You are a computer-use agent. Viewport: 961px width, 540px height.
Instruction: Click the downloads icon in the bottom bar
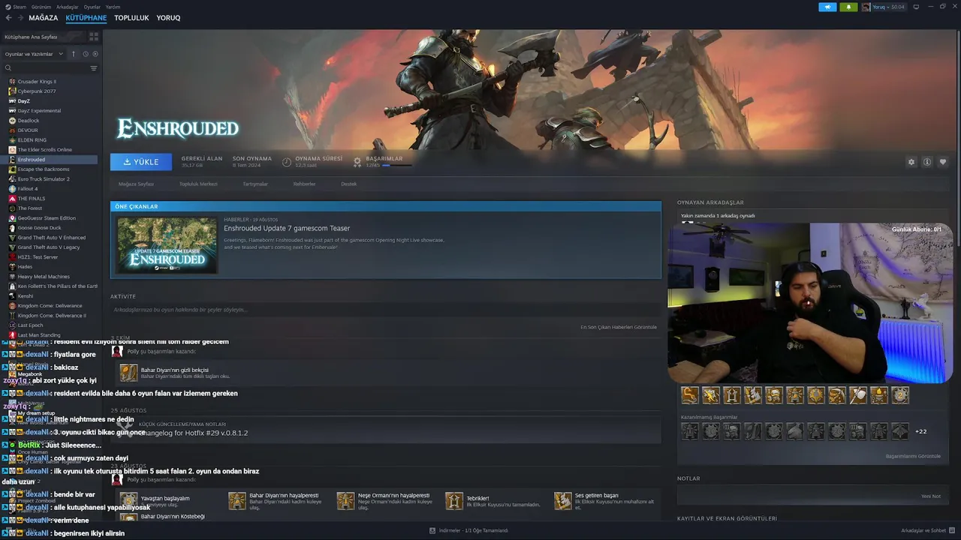432,530
